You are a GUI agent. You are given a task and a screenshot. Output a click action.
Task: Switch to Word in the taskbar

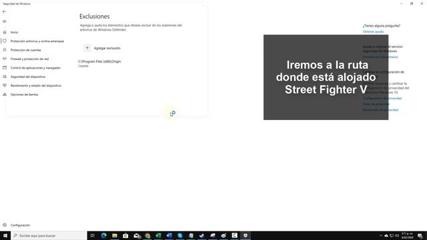[x=169, y=235]
